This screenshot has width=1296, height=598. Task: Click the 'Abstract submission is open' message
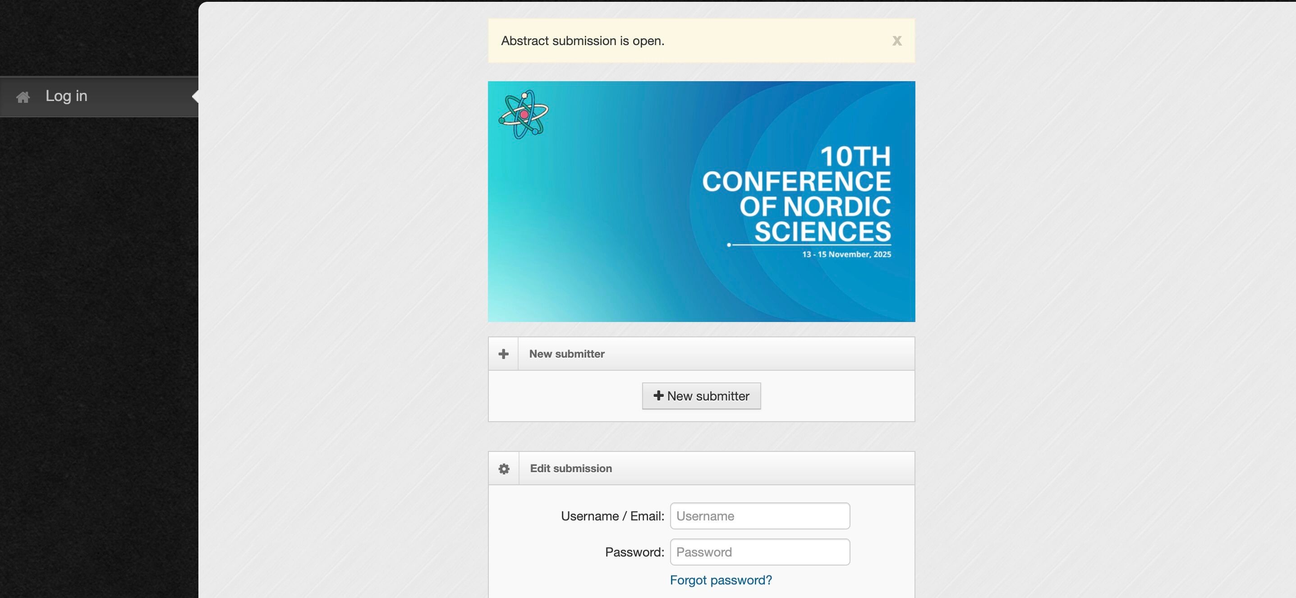[583, 41]
